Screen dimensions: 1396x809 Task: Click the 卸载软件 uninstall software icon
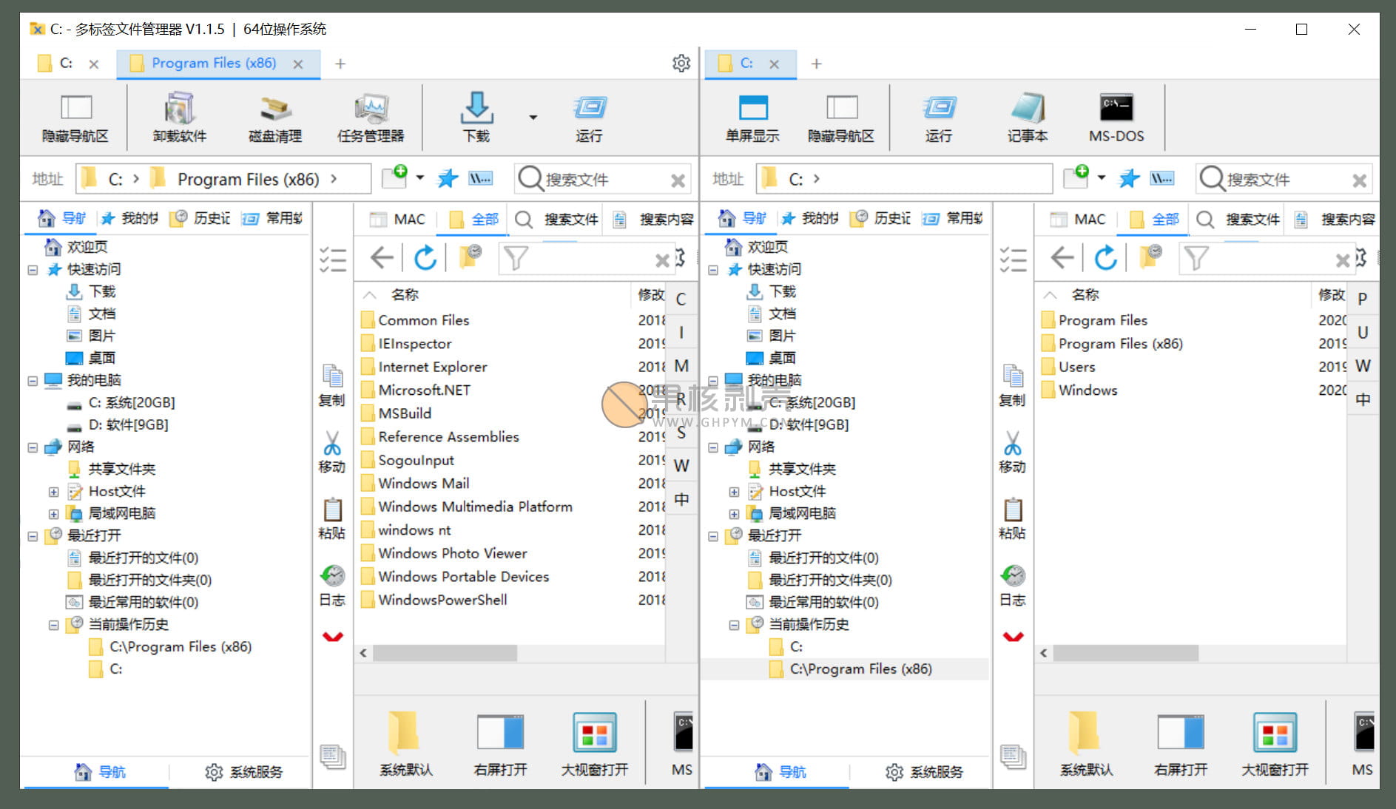click(x=179, y=116)
